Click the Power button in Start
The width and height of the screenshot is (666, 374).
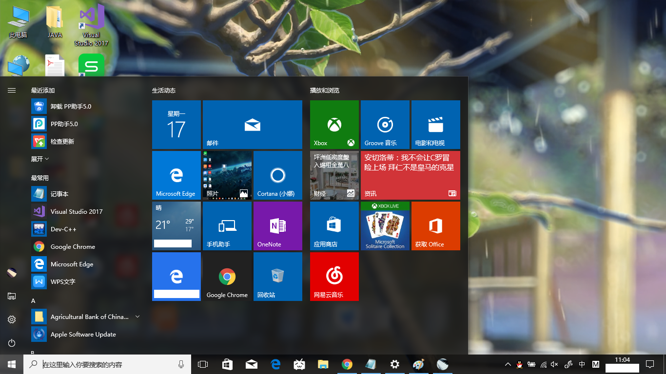point(12,343)
